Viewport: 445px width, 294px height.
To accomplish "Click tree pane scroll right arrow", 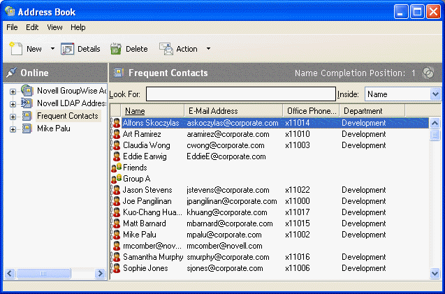I will (x=100, y=274).
